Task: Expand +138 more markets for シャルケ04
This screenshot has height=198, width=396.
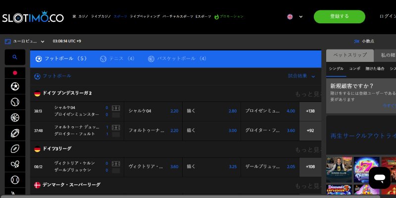Action: click(x=310, y=111)
